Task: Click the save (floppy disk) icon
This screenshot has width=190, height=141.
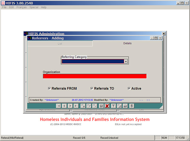Action: coord(101,106)
